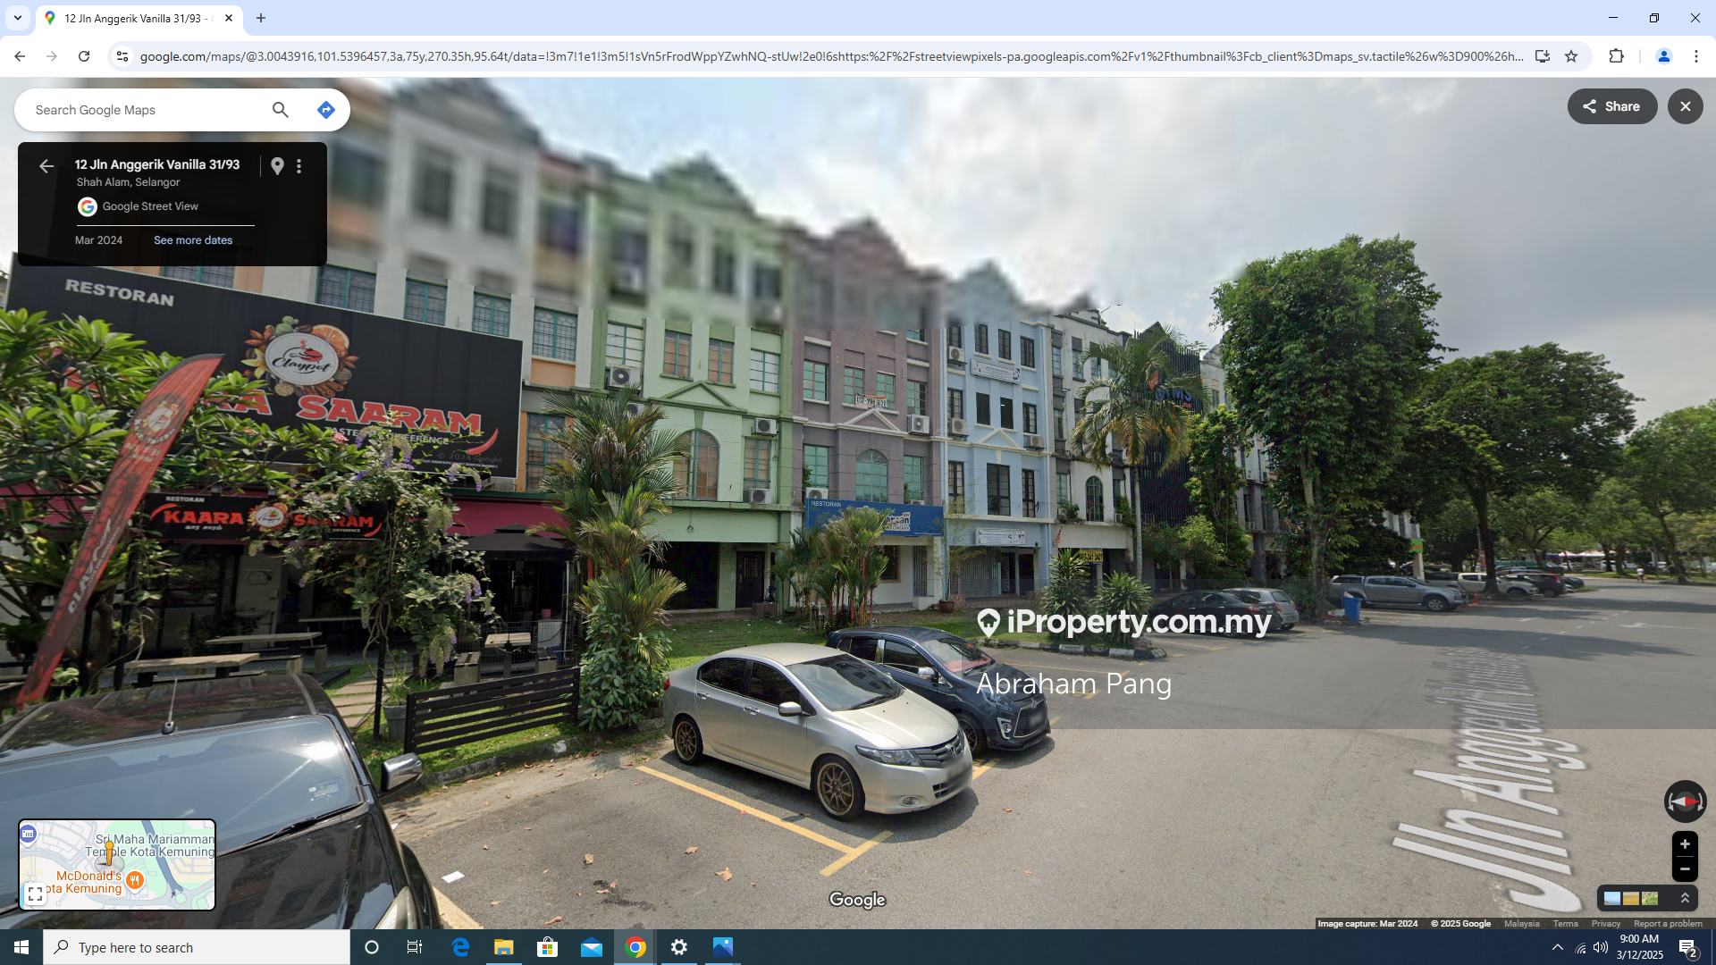Click the address title 12 Jln Anggerik Vanilla 31/93
This screenshot has width=1716, height=965.
tap(157, 164)
